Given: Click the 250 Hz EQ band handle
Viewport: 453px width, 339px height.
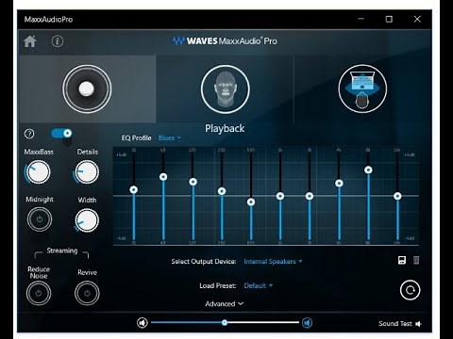Looking at the screenshot, I should [x=222, y=191].
